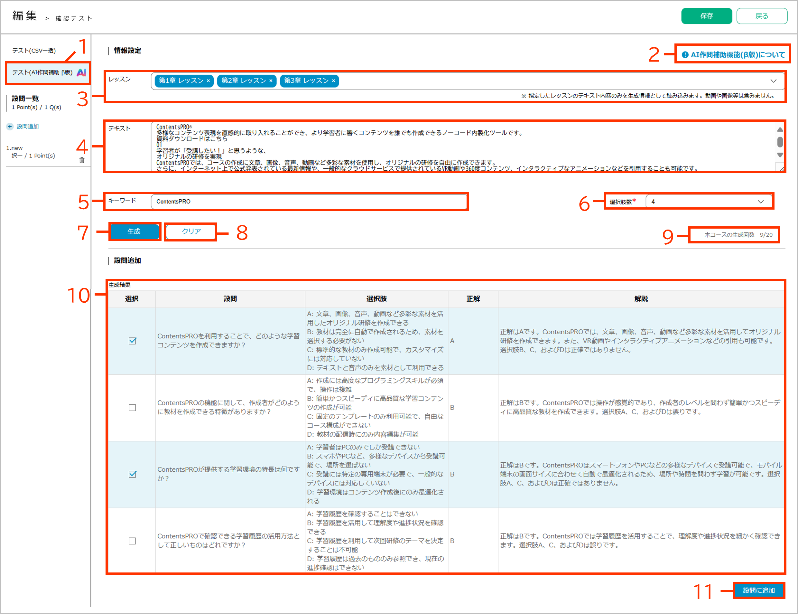The height and width of the screenshot is (614, 798).
Task: Click the 解説 column header
Action: [x=641, y=299]
